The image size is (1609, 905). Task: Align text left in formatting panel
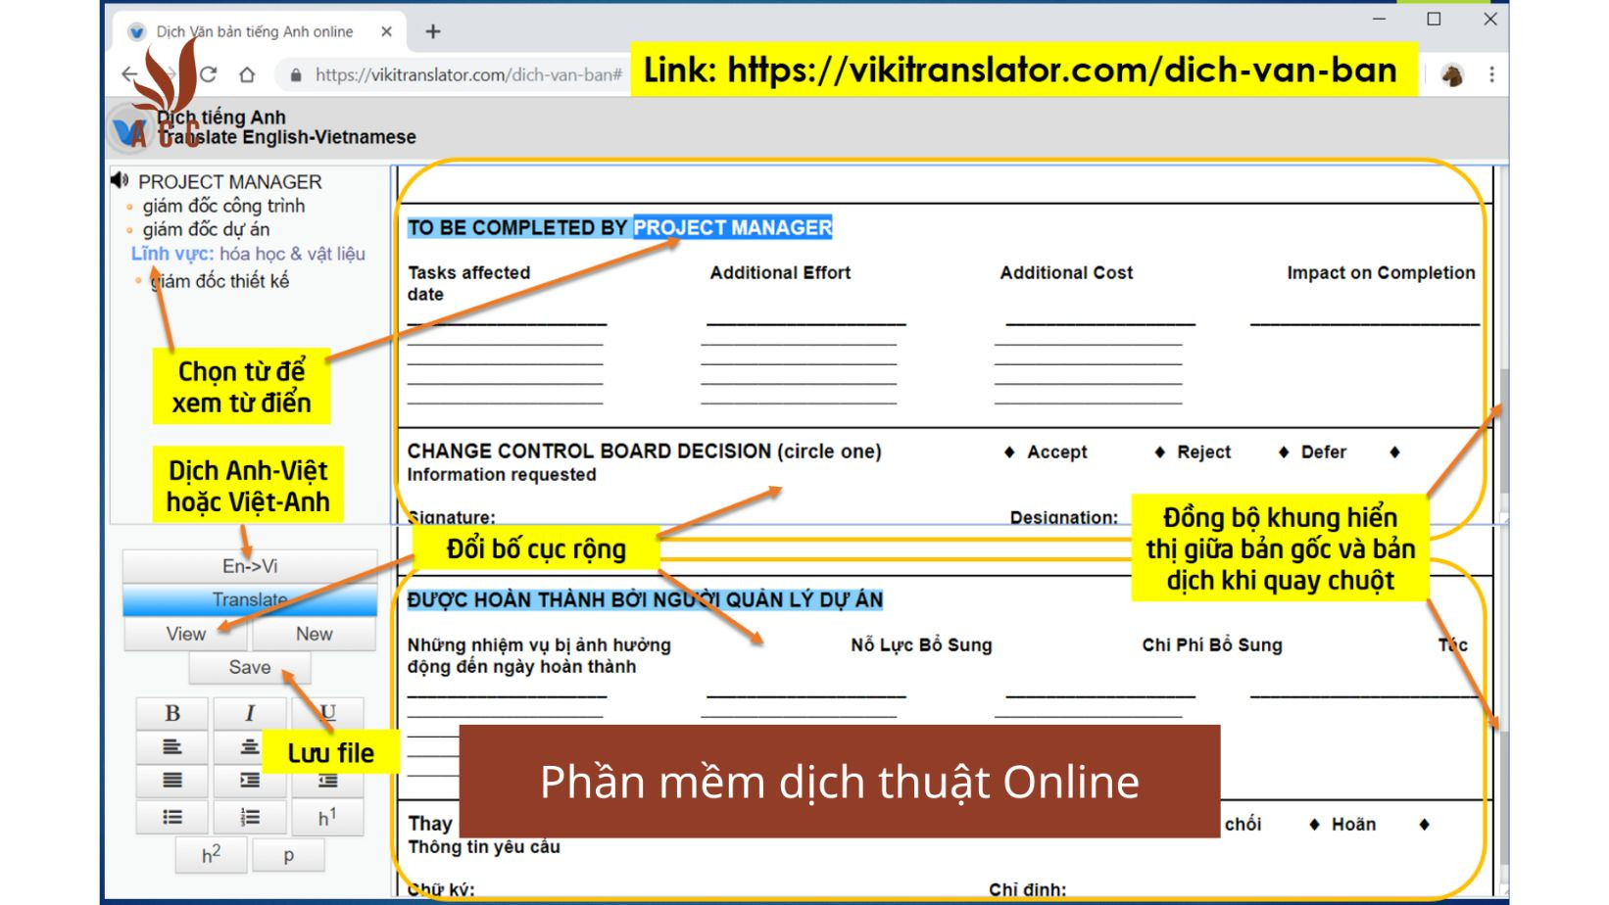pyautogui.click(x=172, y=747)
